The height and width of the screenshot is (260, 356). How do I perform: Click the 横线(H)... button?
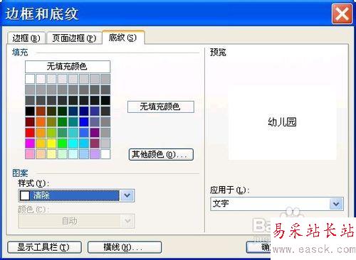click(125, 247)
